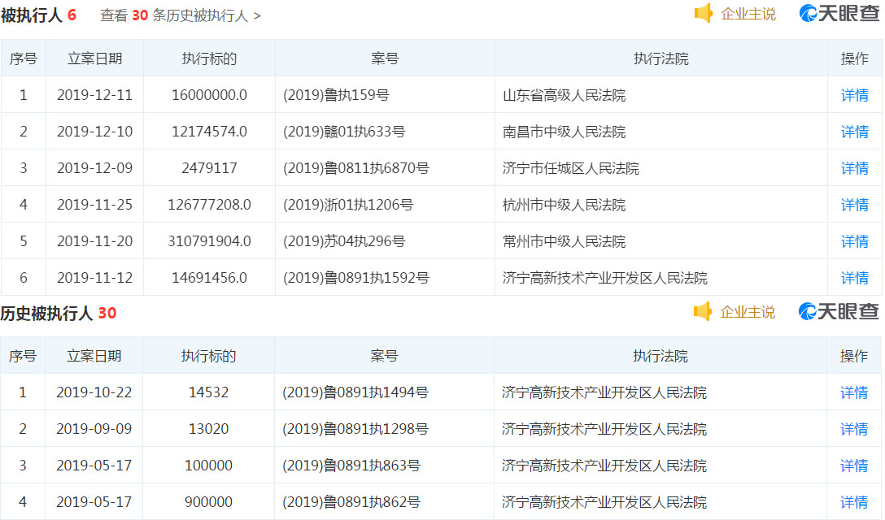The image size is (885, 520).
Task: Click filing date 2019-12-10
Action: pyautogui.click(x=95, y=132)
